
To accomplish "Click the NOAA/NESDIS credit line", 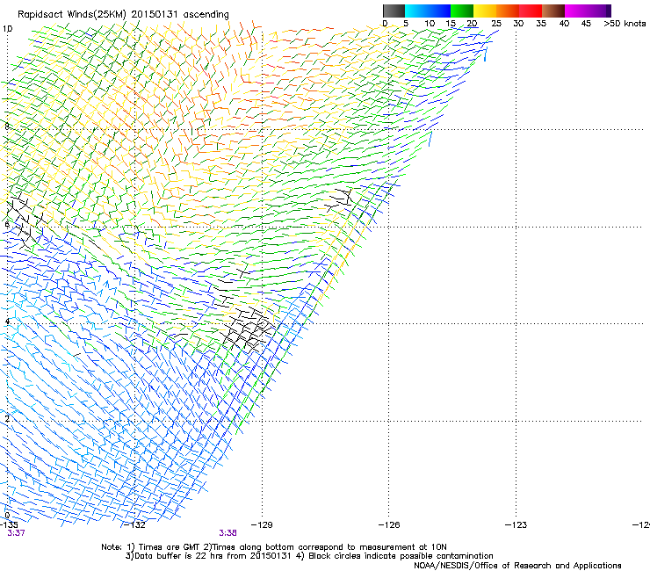I will (x=517, y=566).
